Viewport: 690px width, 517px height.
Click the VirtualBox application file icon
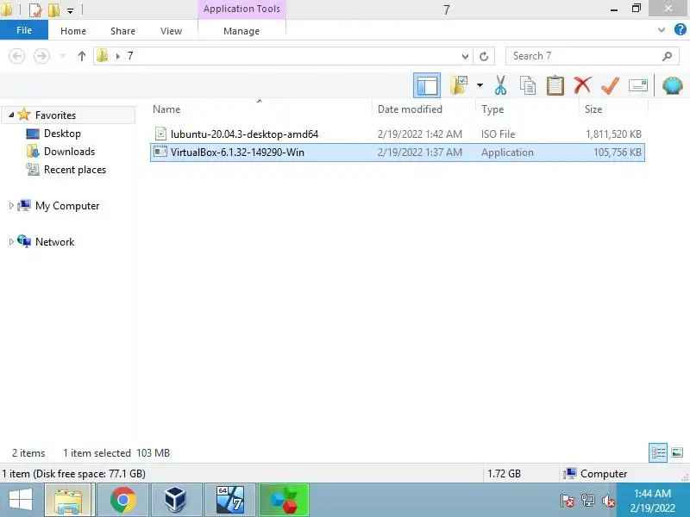click(x=160, y=152)
